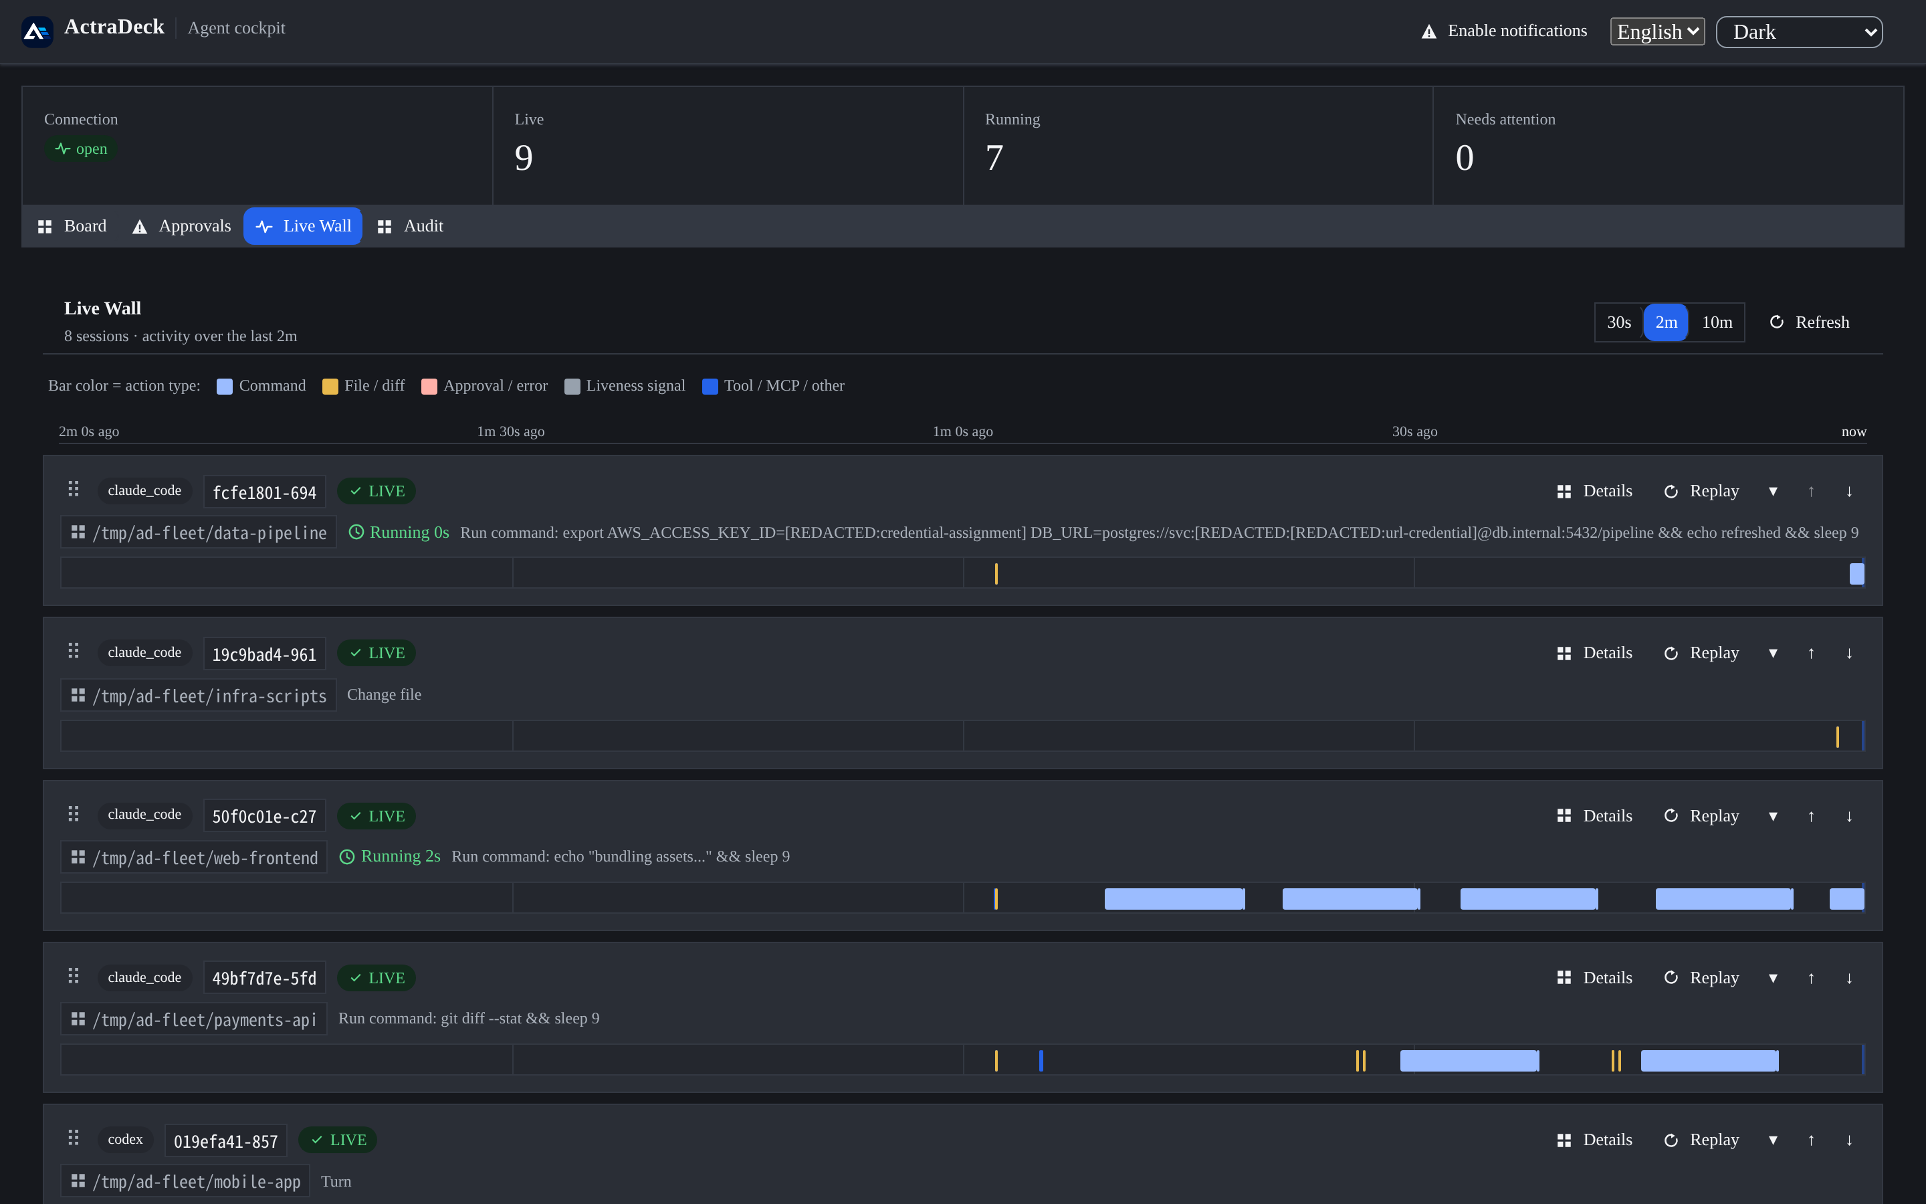Click the grid icon beside /tmp/ad-fleet/web-frontend
Image resolution: width=1926 pixels, height=1204 pixels.
pyautogui.click(x=78, y=857)
